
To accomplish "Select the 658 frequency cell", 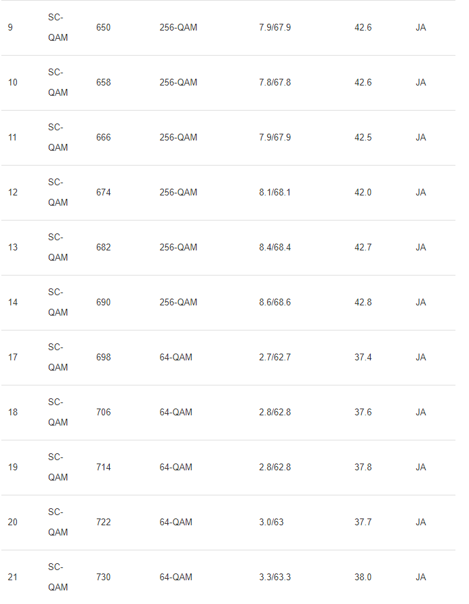I will [x=103, y=83].
